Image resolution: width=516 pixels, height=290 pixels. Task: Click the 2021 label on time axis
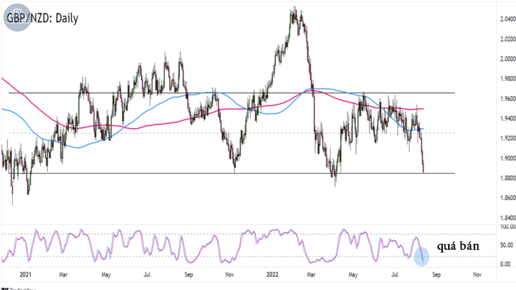26,275
